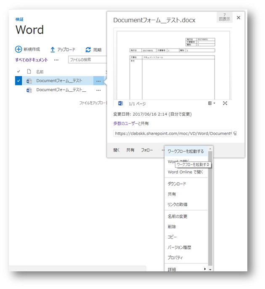265x289 pixels.
Task: Click the sharepoint document URL field
Action: (173, 133)
